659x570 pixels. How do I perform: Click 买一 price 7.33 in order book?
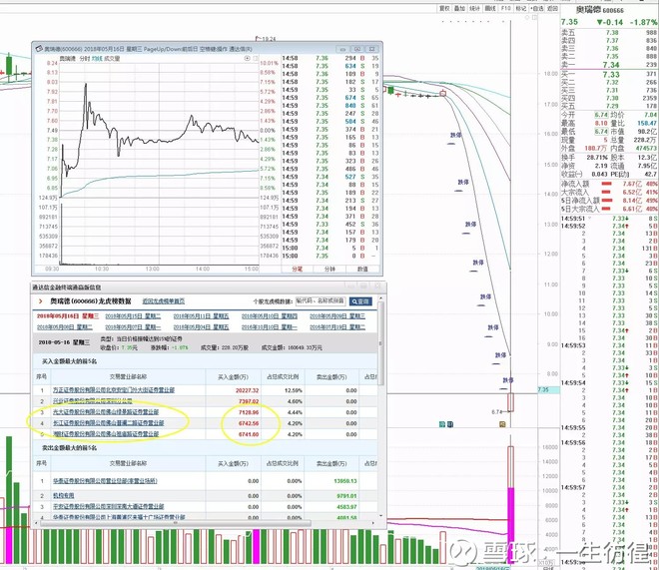point(611,74)
